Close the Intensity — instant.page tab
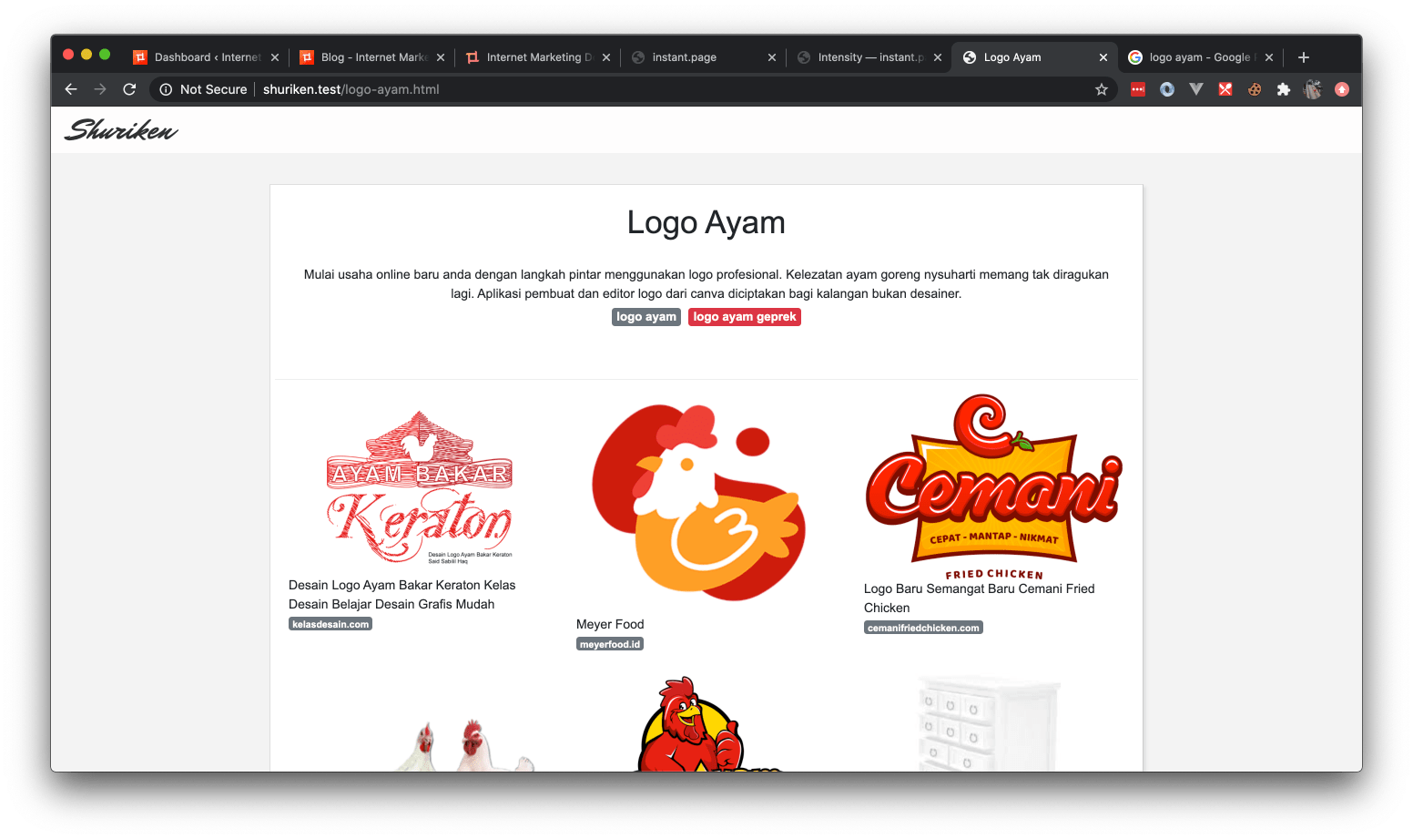This screenshot has height=839, width=1413. click(x=938, y=57)
